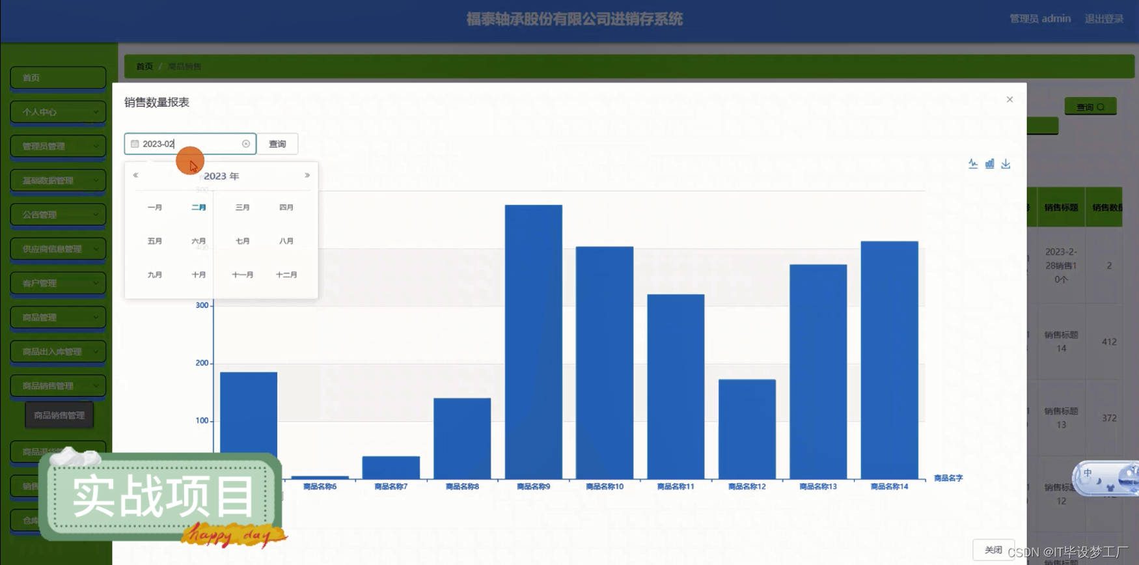Switch chart to line view icon
Screen dimensions: 1139x565
(x=973, y=163)
